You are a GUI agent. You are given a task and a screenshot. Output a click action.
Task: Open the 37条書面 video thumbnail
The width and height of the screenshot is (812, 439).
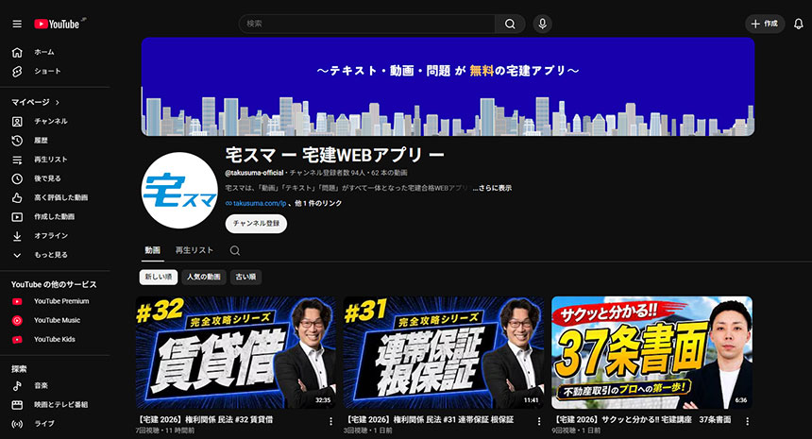click(652, 352)
